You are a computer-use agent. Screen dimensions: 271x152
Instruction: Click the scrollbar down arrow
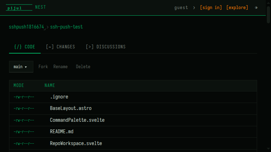[268, 149]
